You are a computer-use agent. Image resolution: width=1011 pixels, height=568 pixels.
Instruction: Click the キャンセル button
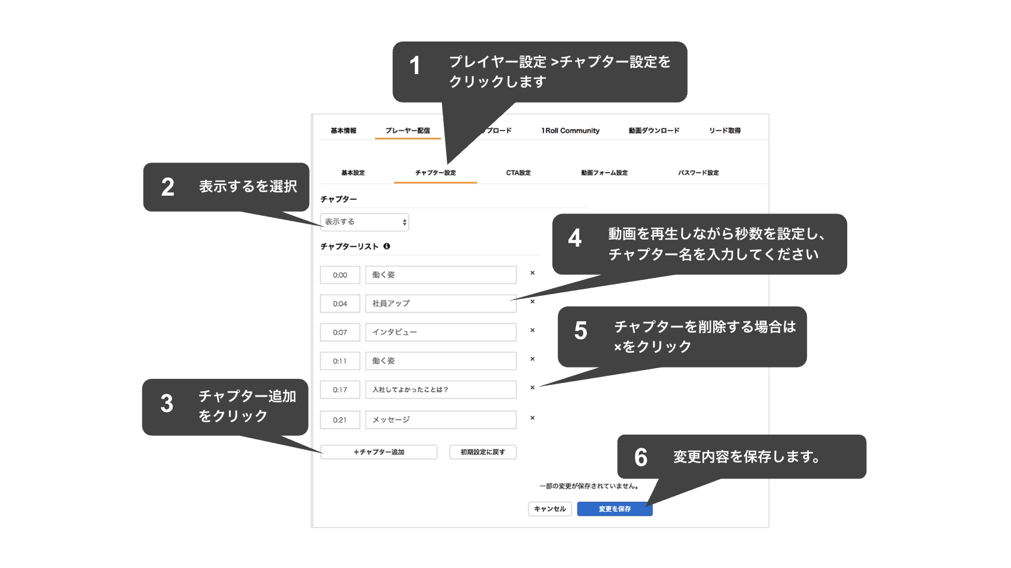[549, 508]
